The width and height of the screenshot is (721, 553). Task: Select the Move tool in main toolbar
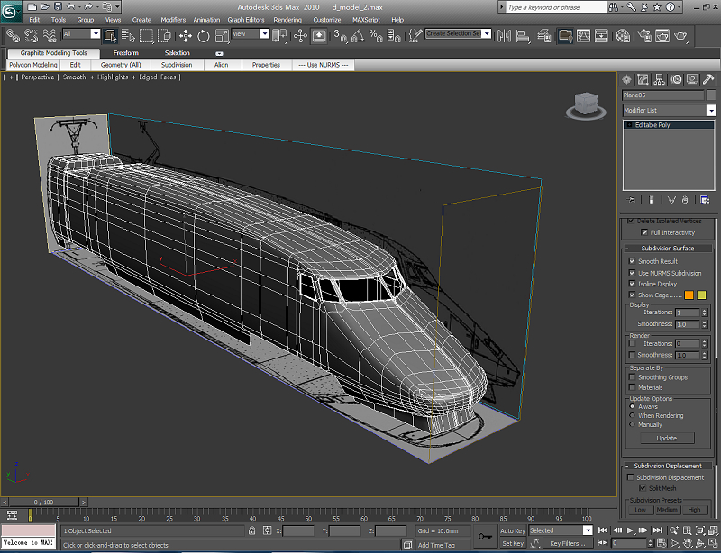coord(186,36)
